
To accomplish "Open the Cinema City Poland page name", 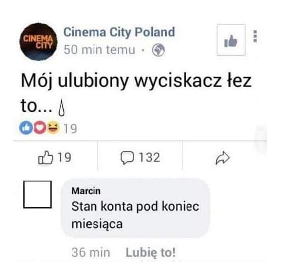I will pos(119,32).
